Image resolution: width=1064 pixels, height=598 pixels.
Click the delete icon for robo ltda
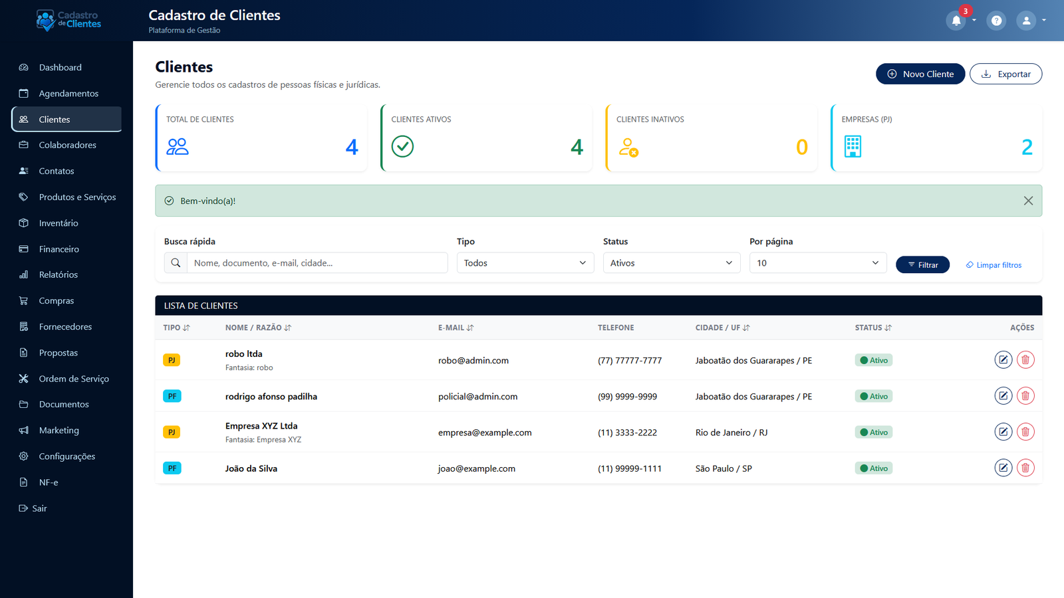click(1025, 359)
